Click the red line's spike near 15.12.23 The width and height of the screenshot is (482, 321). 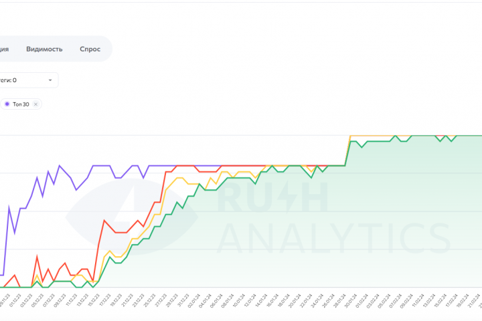[104, 220]
